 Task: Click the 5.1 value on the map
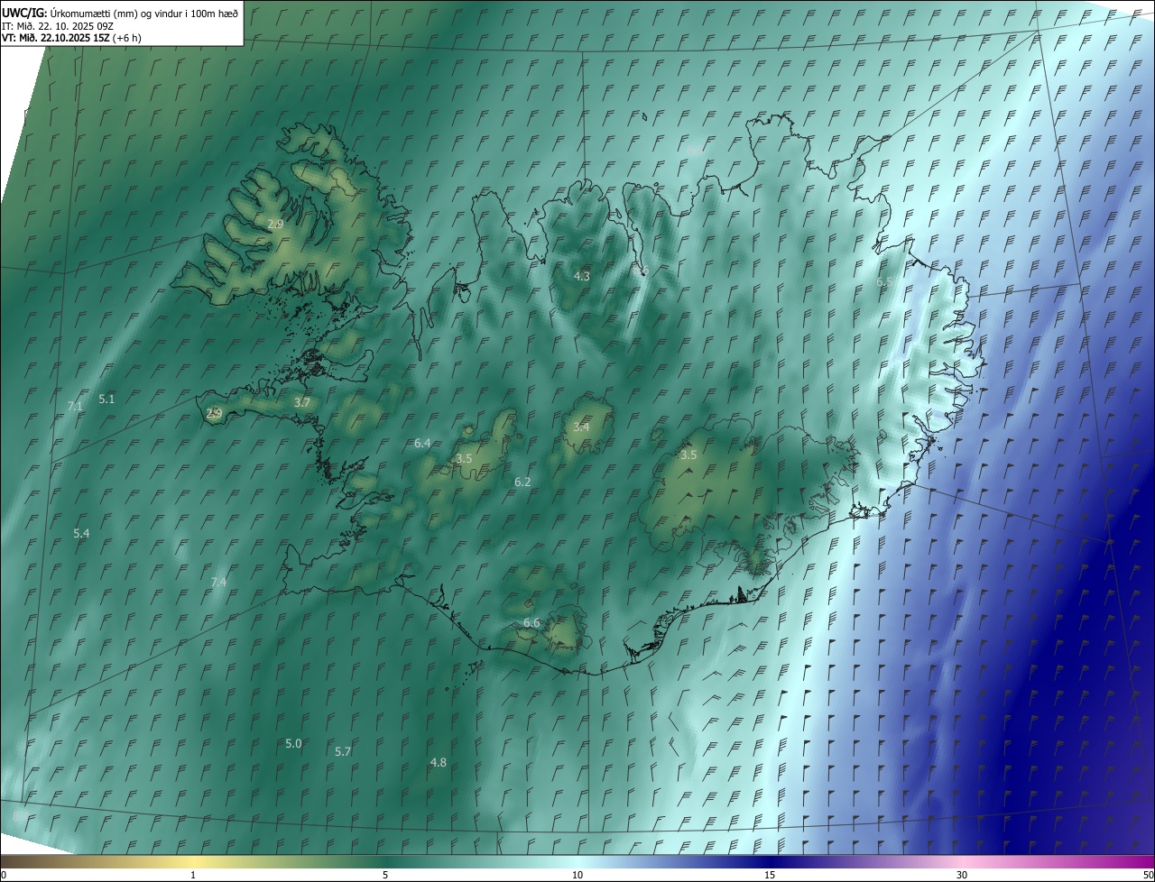[x=106, y=399]
